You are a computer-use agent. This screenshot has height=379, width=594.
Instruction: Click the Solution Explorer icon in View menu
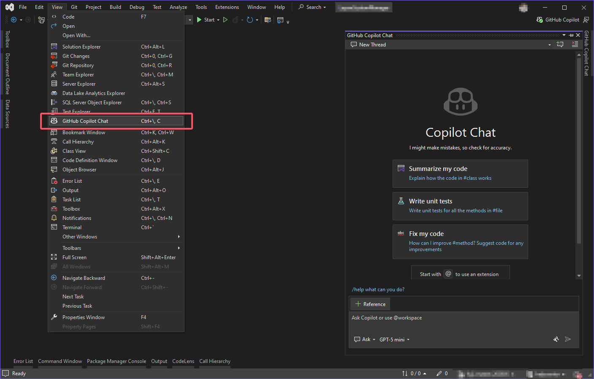click(54, 47)
